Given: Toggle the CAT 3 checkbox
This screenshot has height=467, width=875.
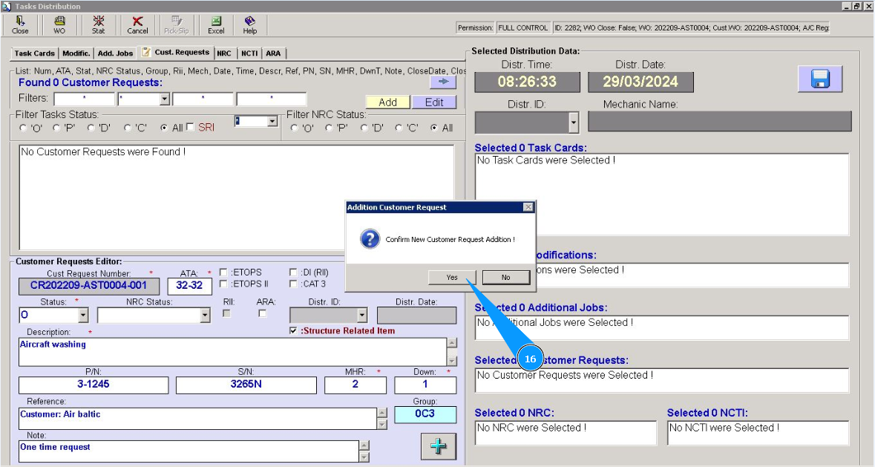Looking at the screenshot, I should point(293,284).
